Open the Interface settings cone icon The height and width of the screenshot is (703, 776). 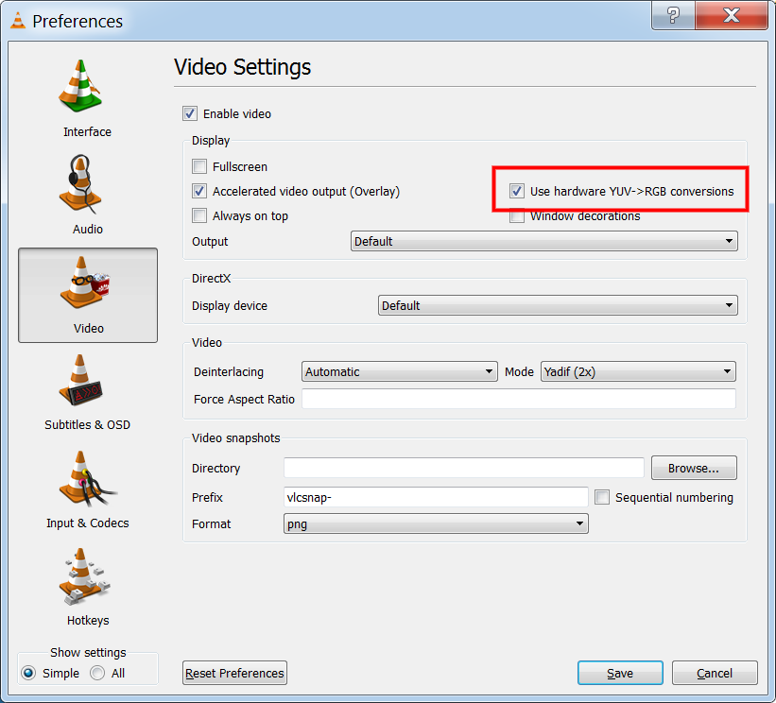tap(80, 86)
